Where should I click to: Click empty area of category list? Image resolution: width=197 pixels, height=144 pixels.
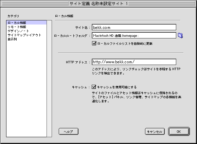26,88
